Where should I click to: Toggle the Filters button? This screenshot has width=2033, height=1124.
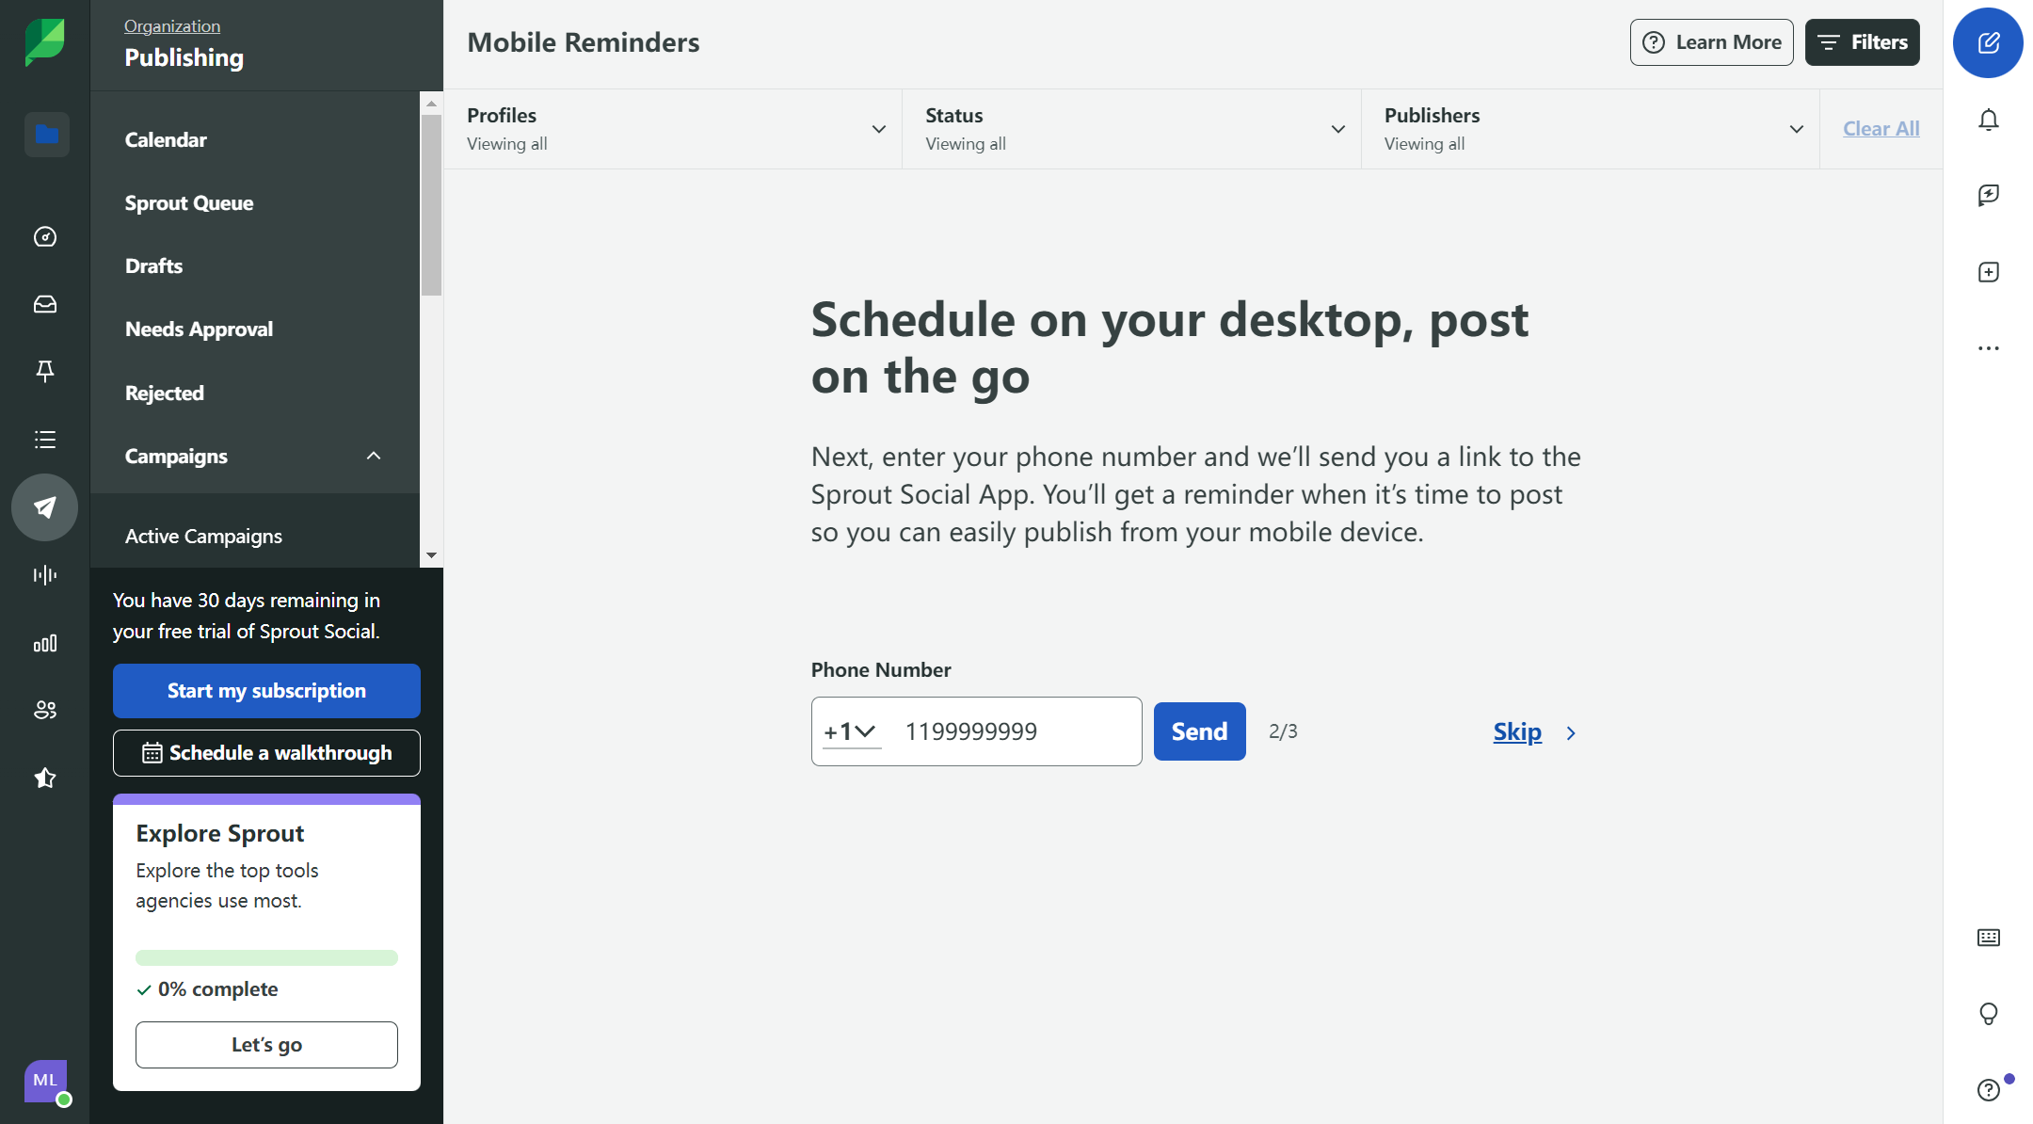point(1862,42)
